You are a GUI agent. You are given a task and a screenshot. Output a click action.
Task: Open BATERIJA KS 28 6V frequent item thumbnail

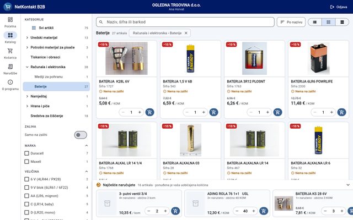click(284, 204)
